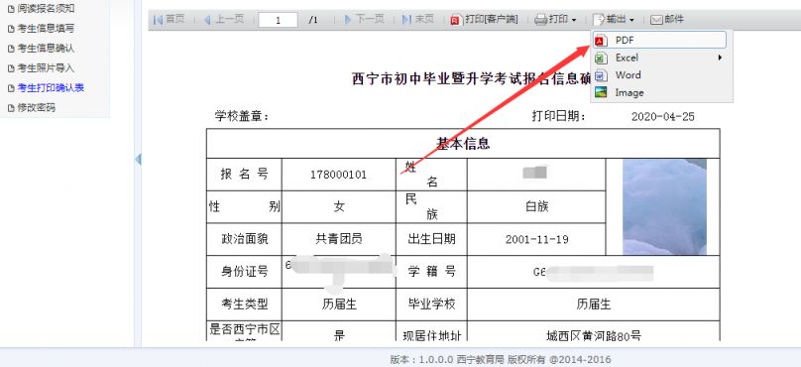
Task: Click the mail envelope icon
Action: (x=656, y=20)
